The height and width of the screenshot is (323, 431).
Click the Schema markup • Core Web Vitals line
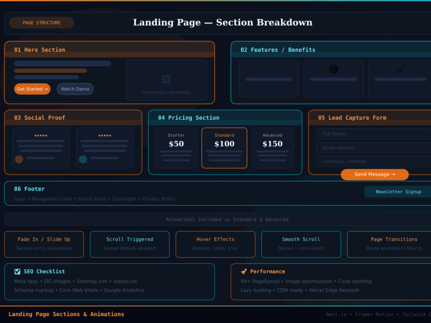[x=79, y=290]
